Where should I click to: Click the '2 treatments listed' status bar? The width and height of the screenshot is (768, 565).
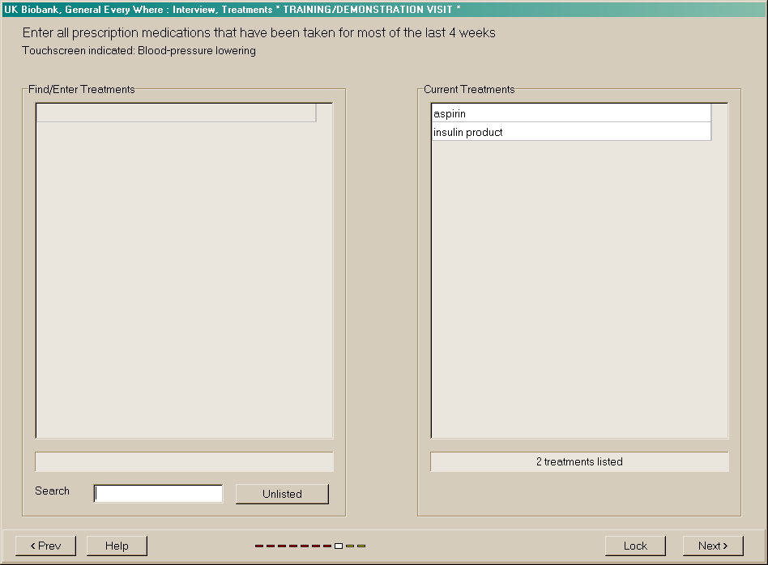579,461
